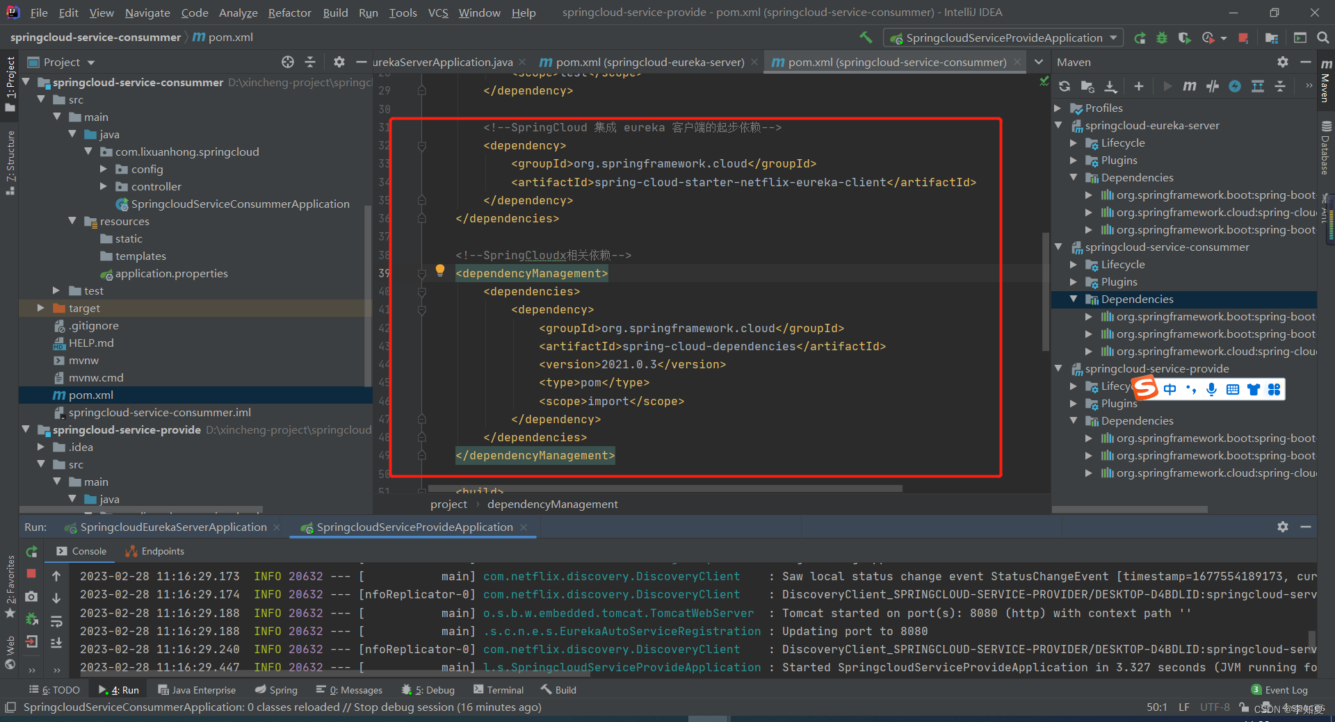This screenshot has height=722, width=1335.
Task: Click the project breadcrumb below the editor
Action: (448, 504)
